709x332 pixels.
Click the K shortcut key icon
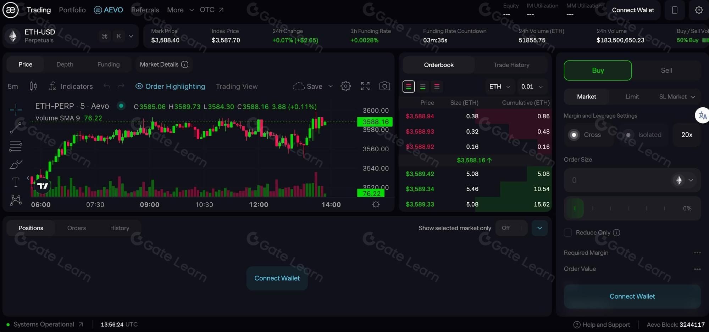(119, 36)
